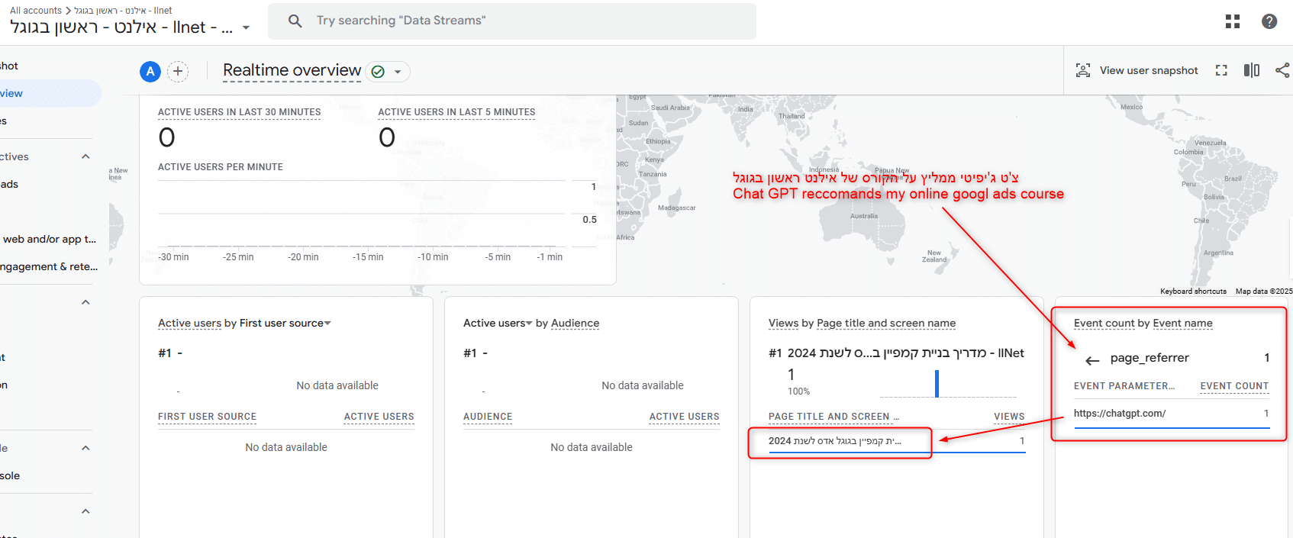Click the blue views sparkline bar
Viewport: 1293px width, 538px height.
(937, 383)
